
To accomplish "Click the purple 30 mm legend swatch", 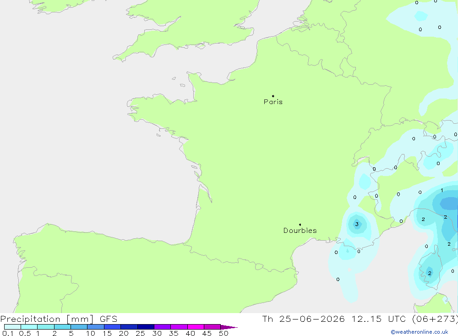I will pyautogui.click(x=163, y=327).
